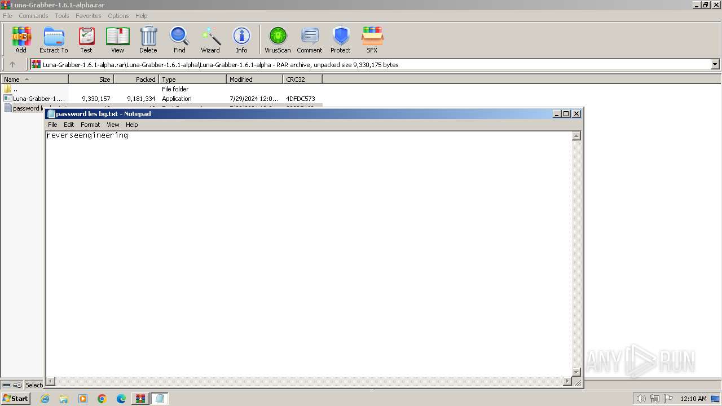Click Notepad vertical scrollbar down arrow

click(576, 372)
